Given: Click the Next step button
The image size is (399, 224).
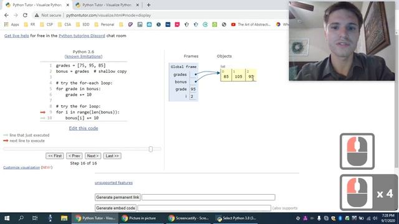Looking at the screenshot, I should (93, 156).
